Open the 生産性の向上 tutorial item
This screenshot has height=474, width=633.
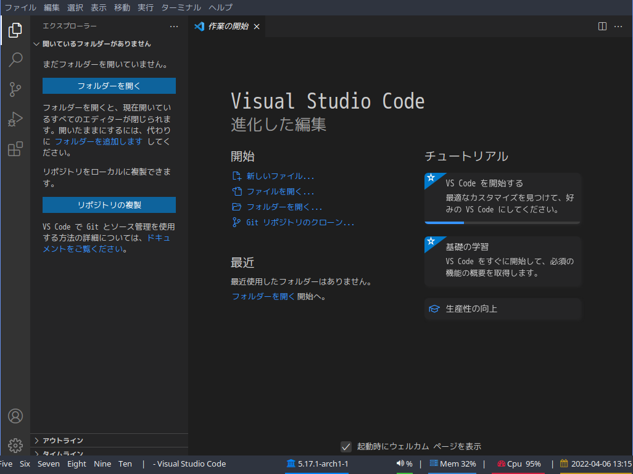click(503, 309)
